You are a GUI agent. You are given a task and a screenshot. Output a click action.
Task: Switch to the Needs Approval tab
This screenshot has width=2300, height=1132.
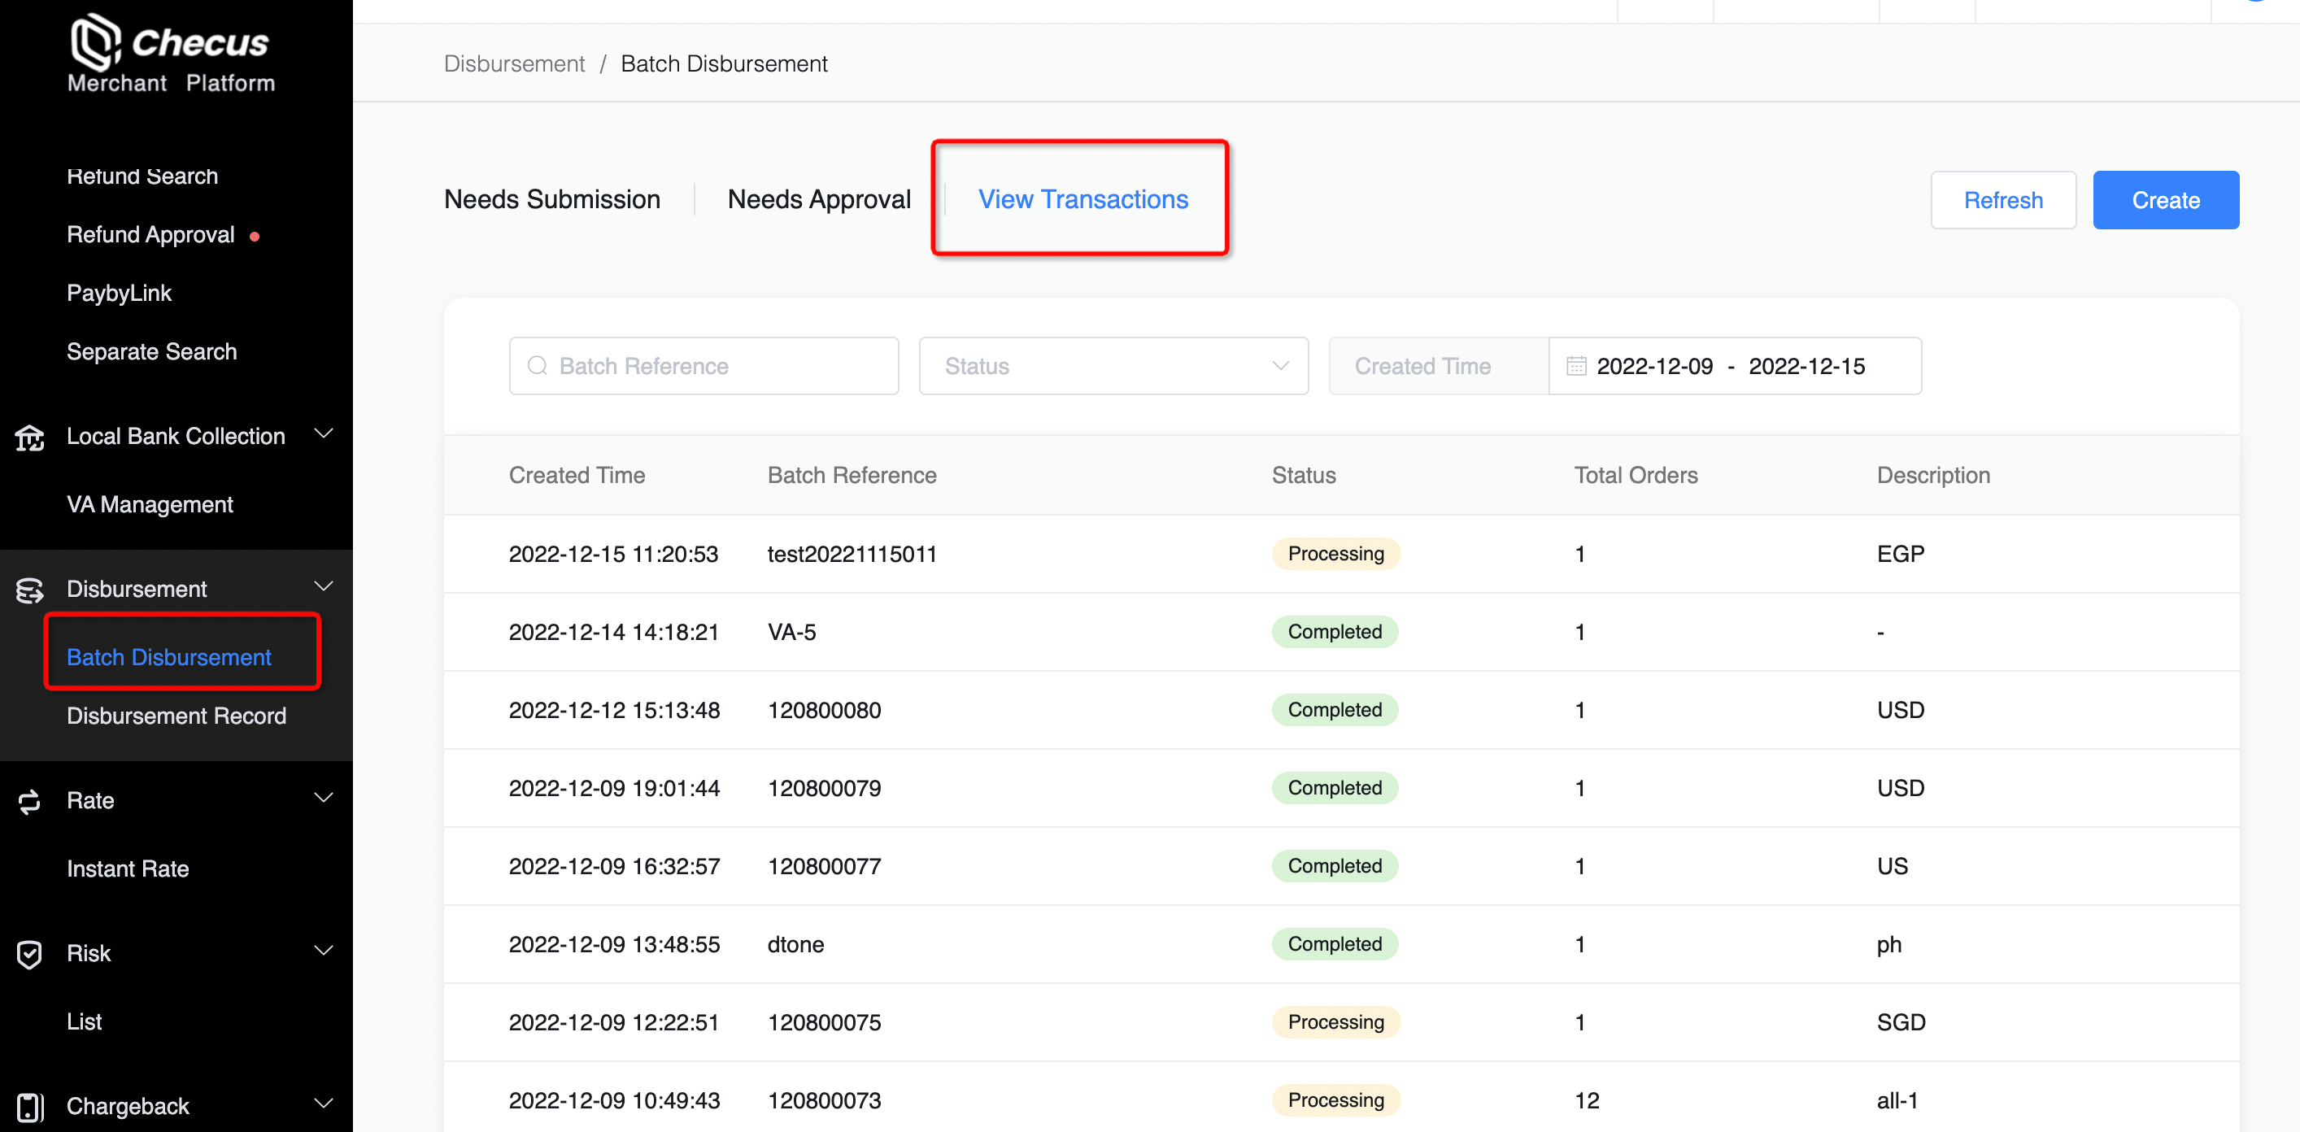coord(819,199)
